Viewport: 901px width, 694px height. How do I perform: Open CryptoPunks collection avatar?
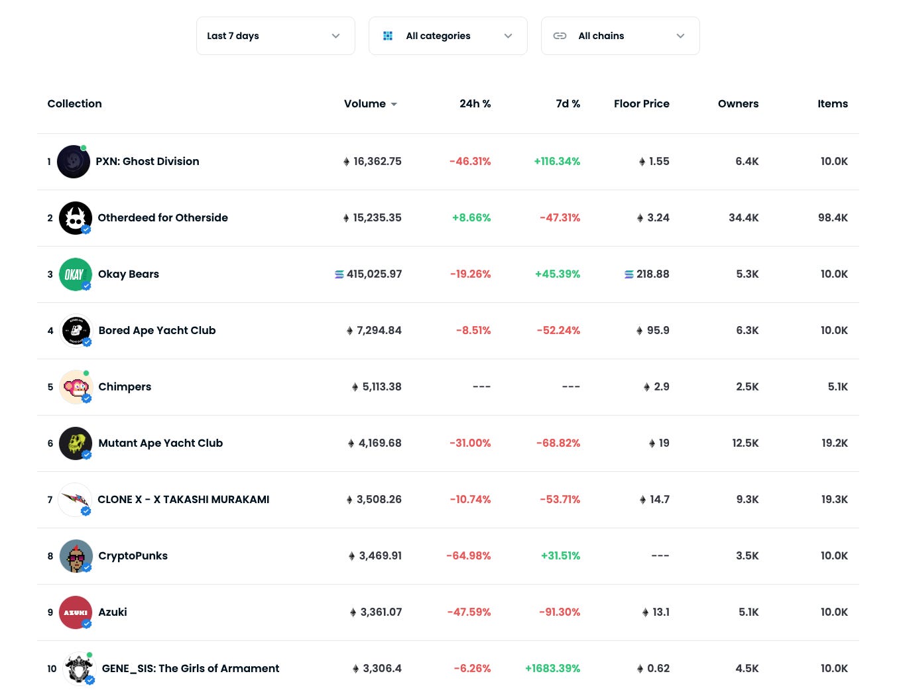[x=76, y=556]
